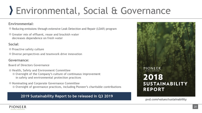
Task: Click 'Proactive safety culture' bullet text
Action: [28, 49]
